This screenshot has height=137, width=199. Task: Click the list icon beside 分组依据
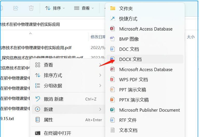(x=38, y=86)
